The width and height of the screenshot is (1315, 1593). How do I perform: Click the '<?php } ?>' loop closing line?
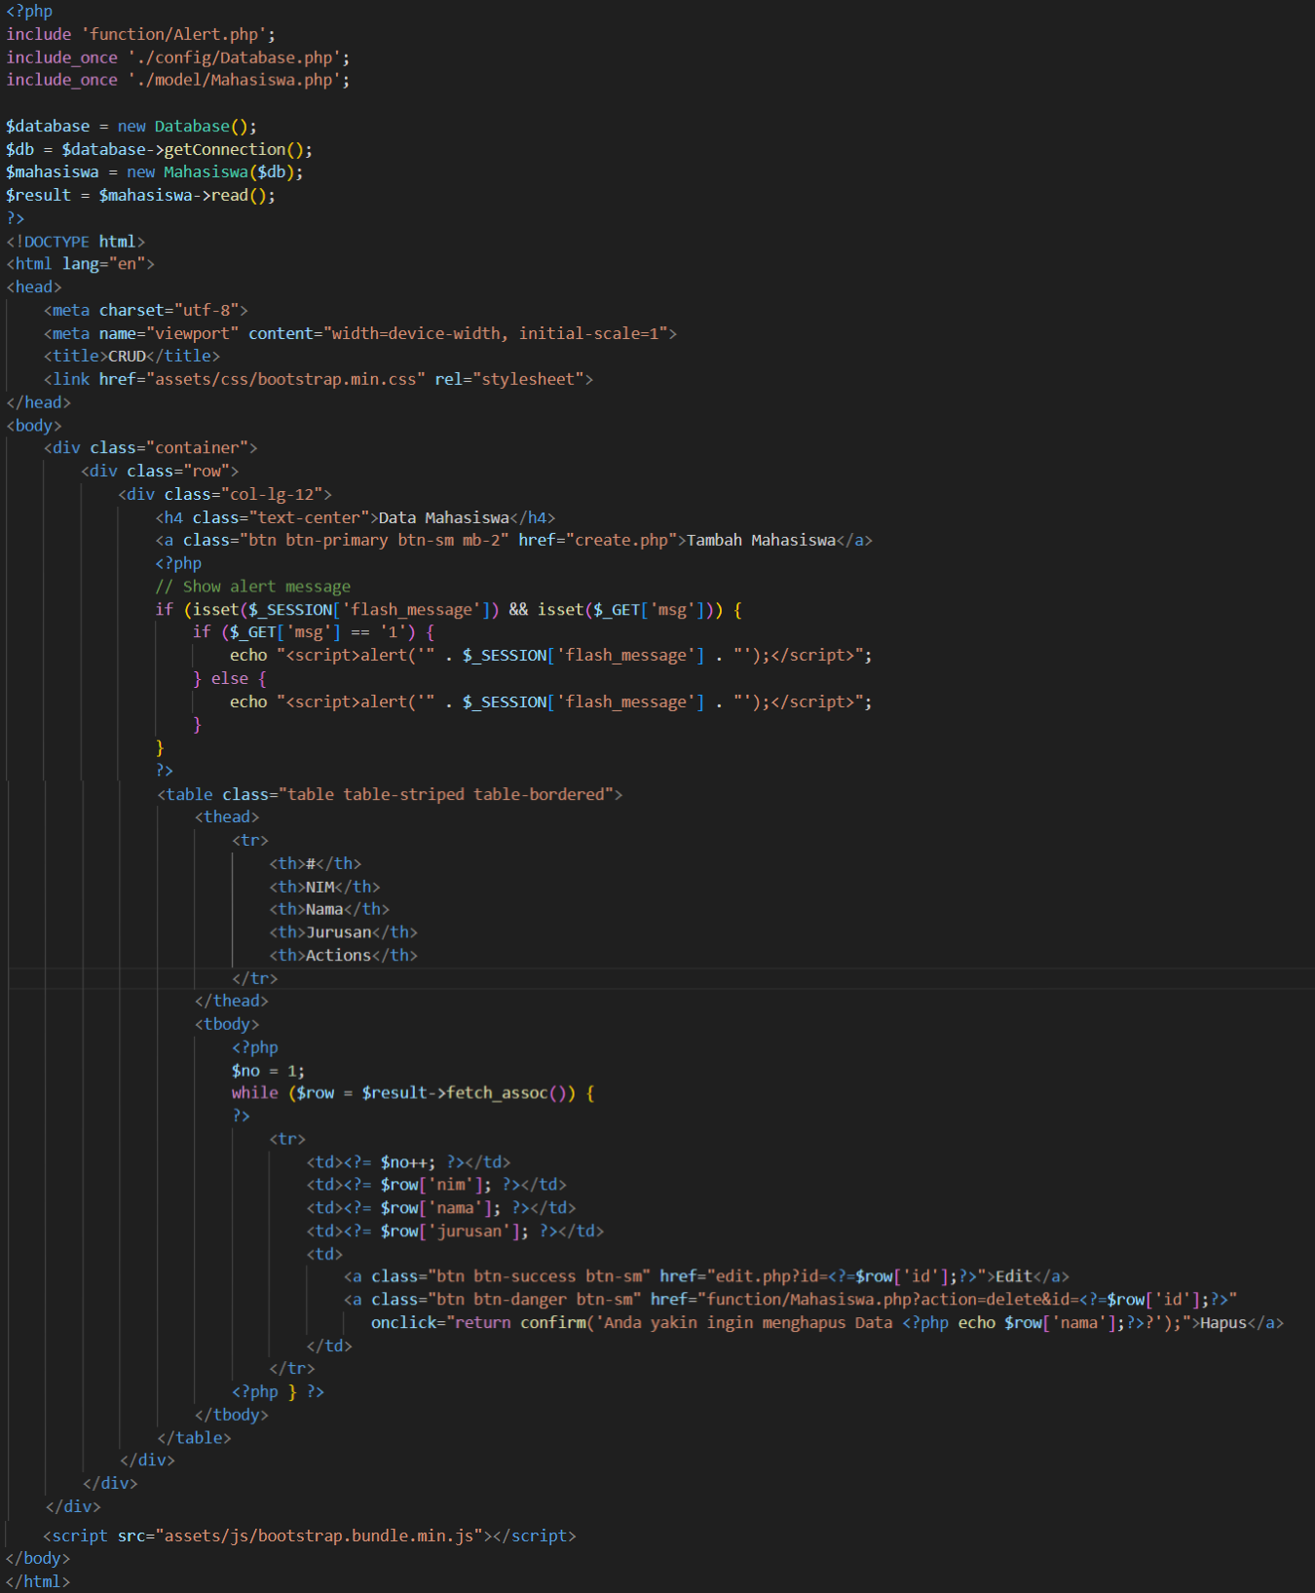[278, 1392]
